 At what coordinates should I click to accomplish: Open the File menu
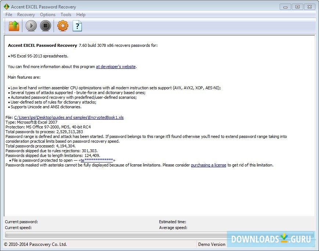point(9,15)
